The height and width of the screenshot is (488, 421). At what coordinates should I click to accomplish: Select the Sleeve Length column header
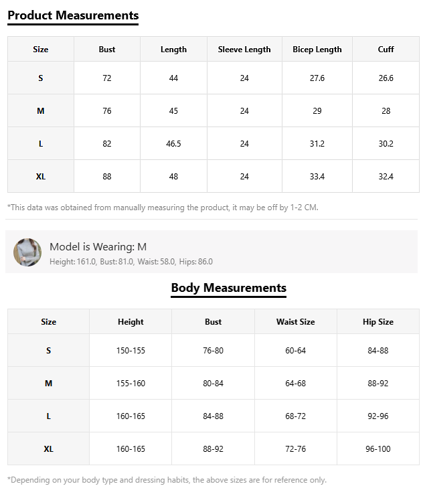[244, 50]
